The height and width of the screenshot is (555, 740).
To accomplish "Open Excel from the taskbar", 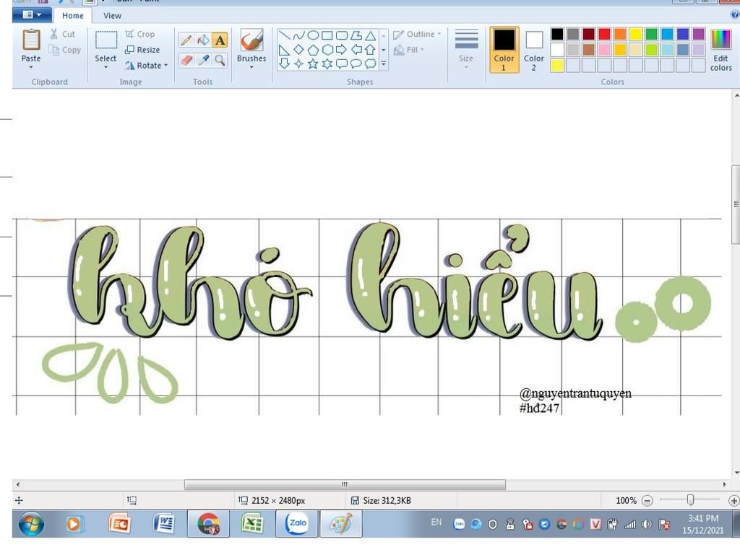I will 252,523.
